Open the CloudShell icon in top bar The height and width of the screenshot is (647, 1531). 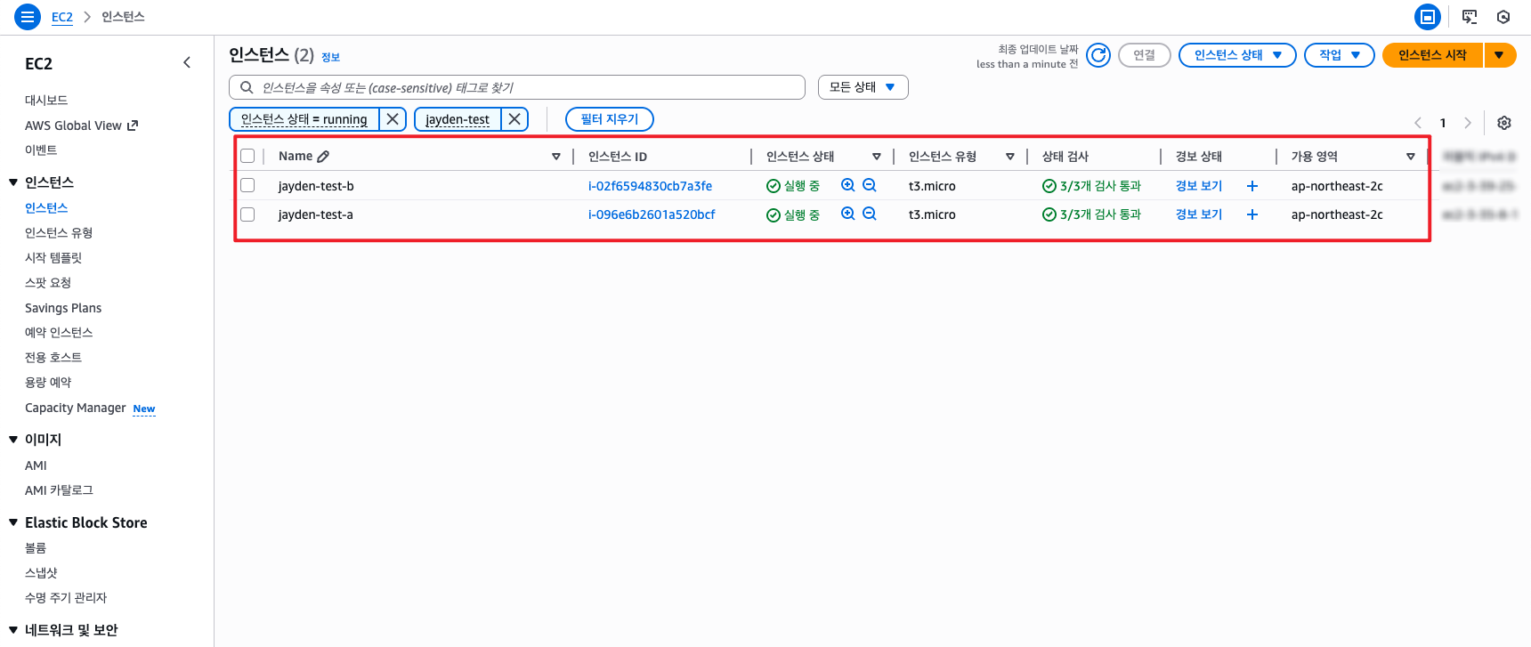[x=1470, y=17]
